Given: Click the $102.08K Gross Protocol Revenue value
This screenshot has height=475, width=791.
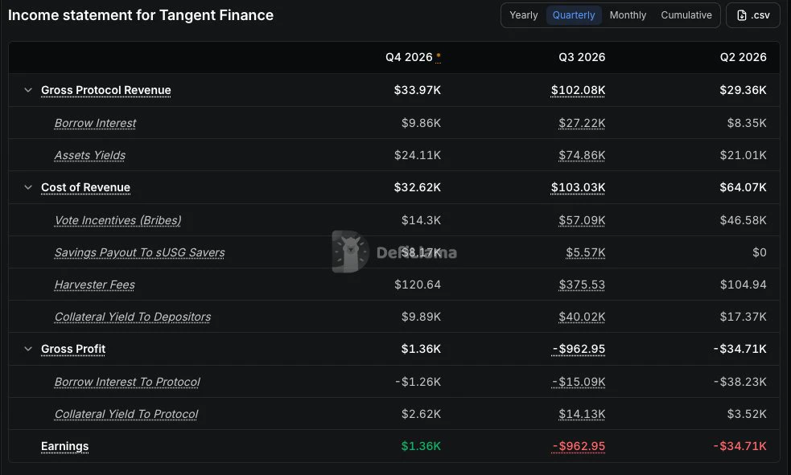Looking at the screenshot, I should click(x=578, y=90).
